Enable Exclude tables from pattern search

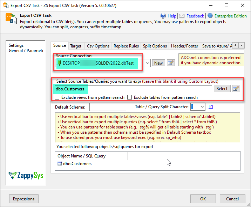coord(129,97)
